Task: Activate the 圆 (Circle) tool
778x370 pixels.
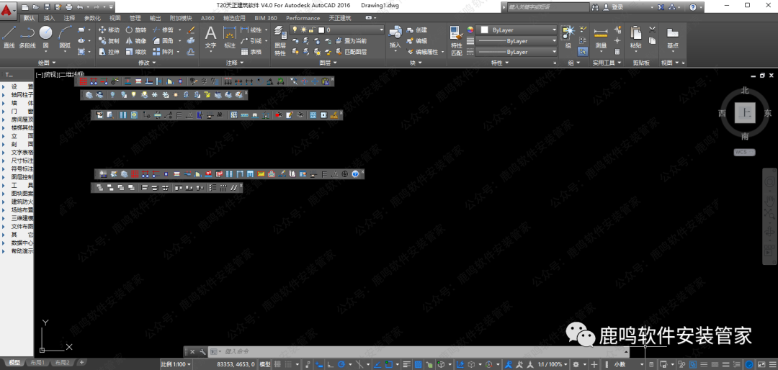Action: [x=45, y=36]
